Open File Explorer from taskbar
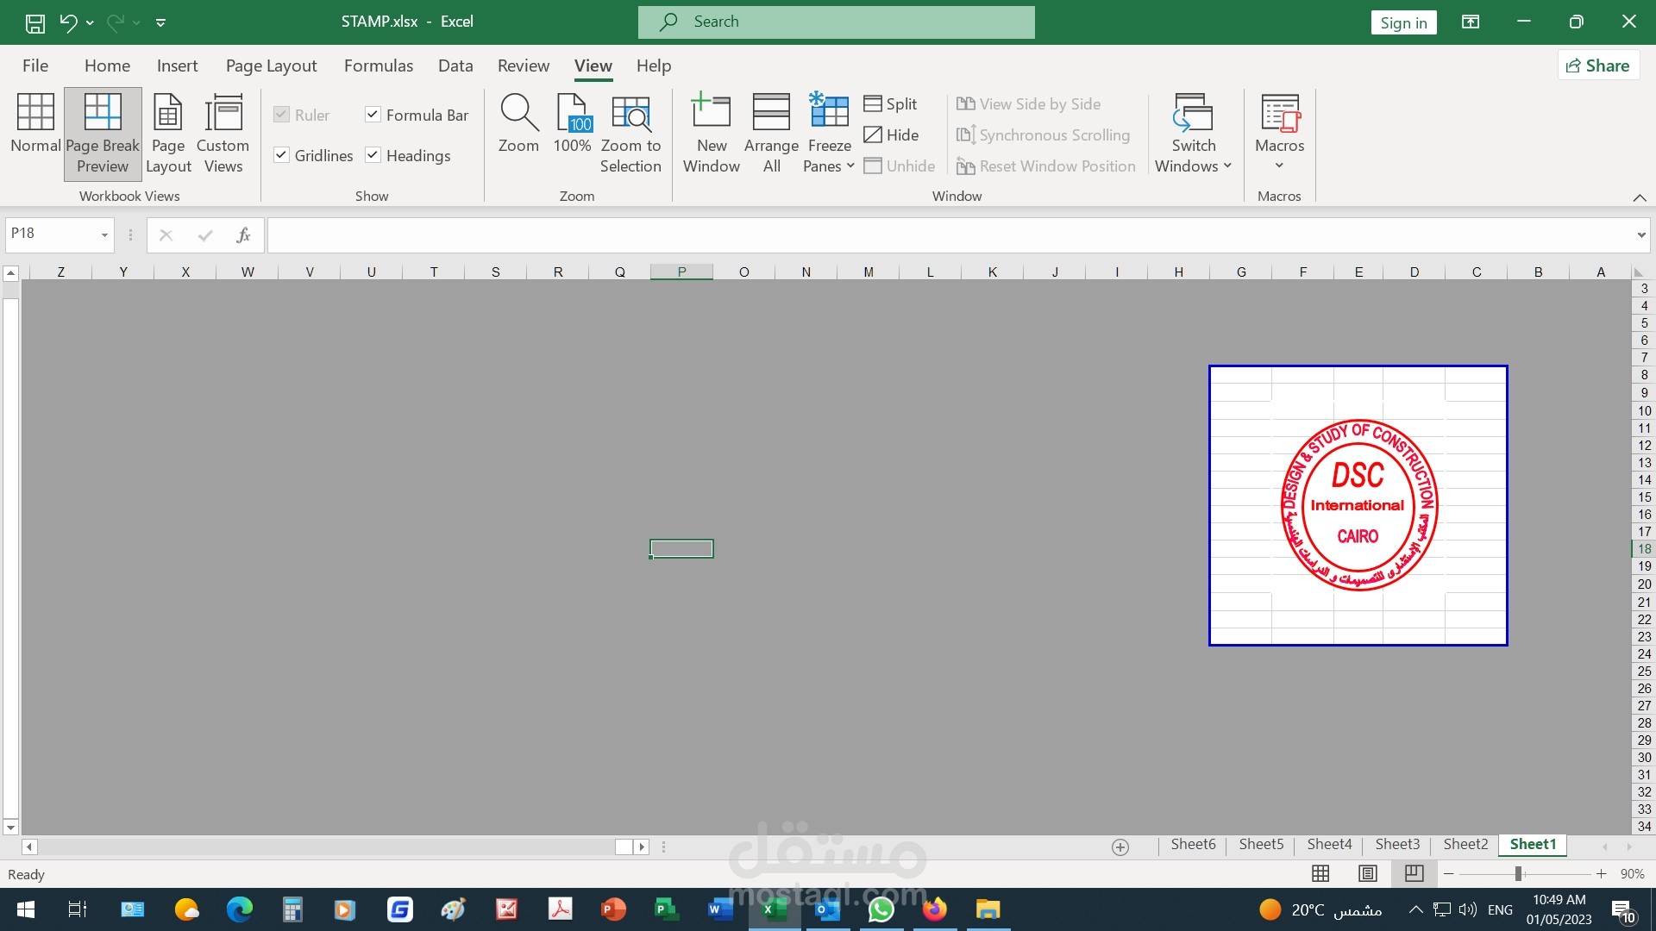The width and height of the screenshot is (1656, 931). [988, 909]
